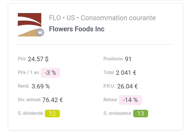Select the FLO ticker sector line
This screenshot has height=133, width=191.
[102, 18]
